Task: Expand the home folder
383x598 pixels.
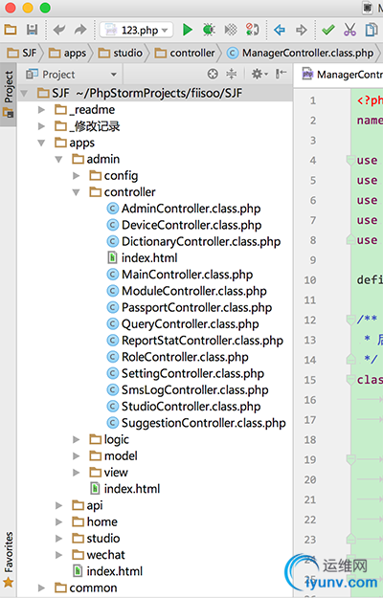Action: click(x=58, y=522)
